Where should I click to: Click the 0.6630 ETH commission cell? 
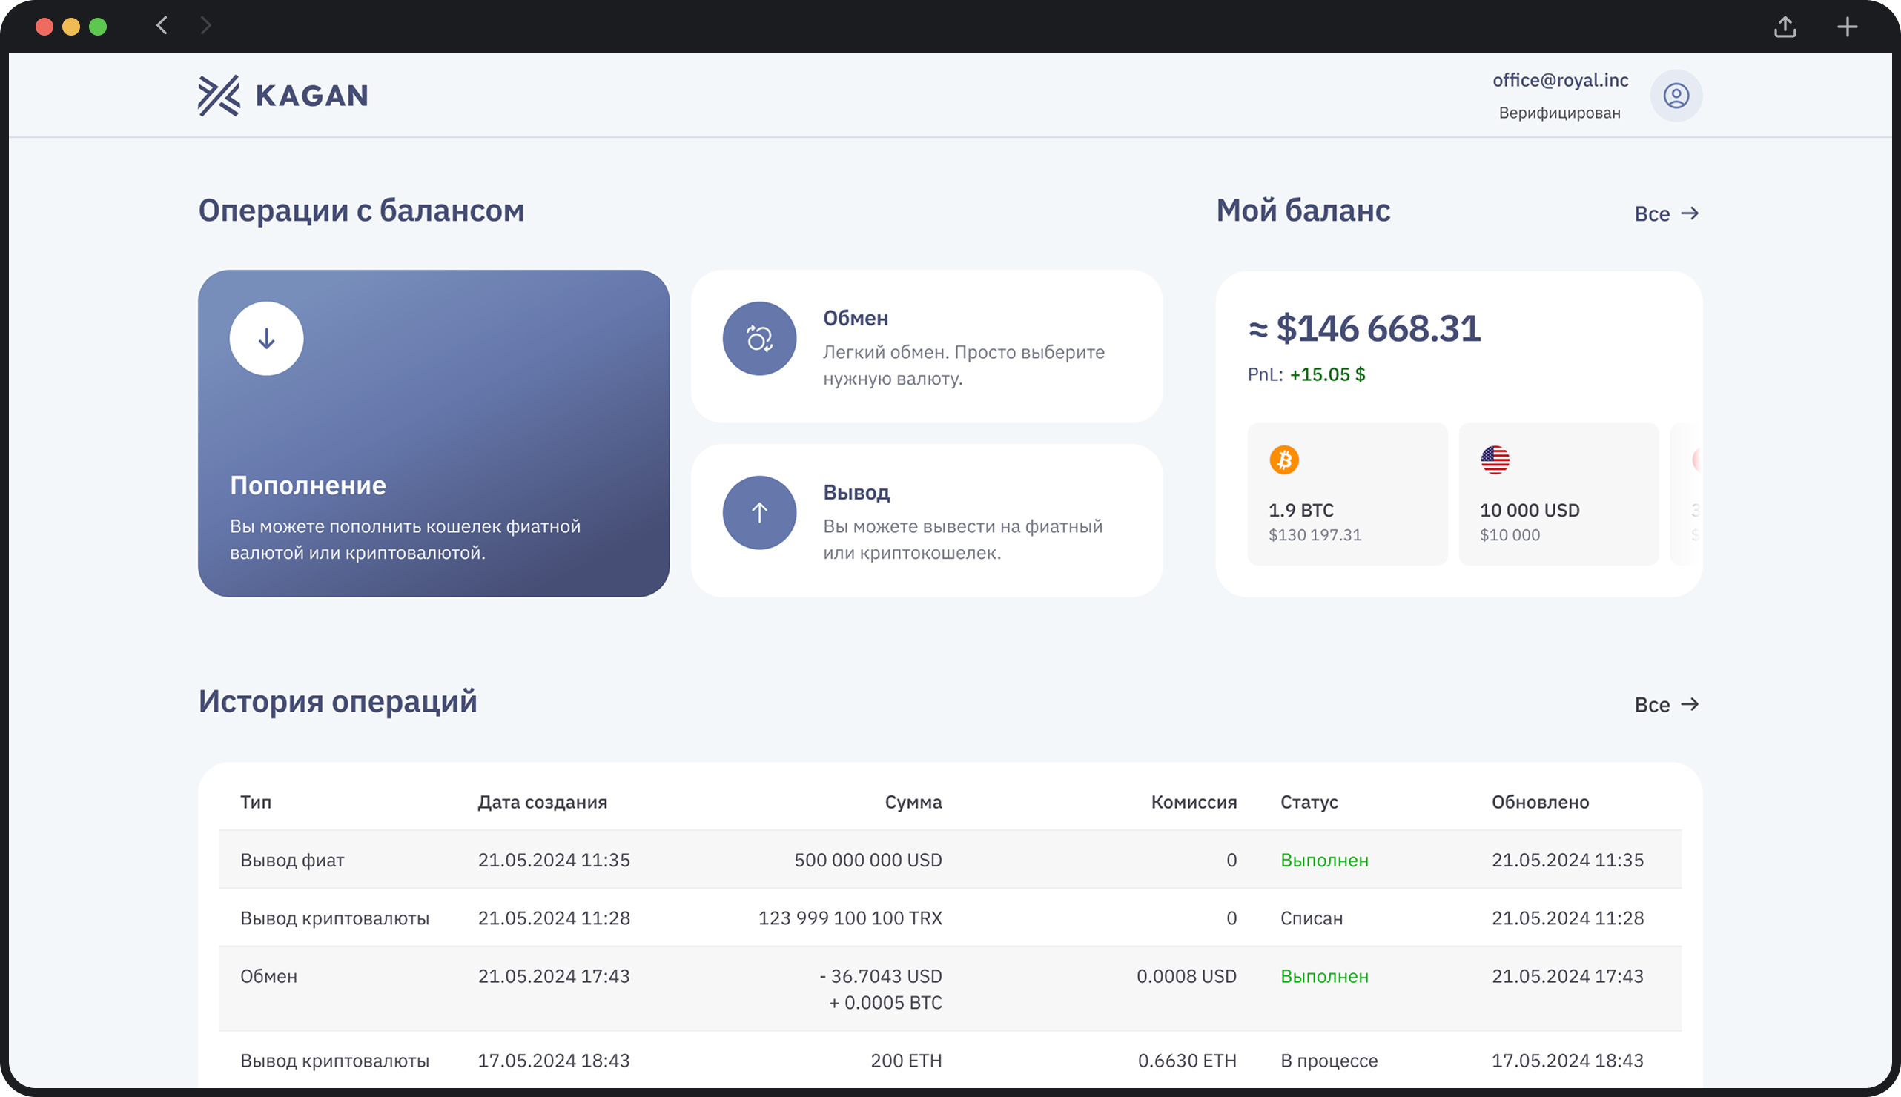[1188, 1060]
